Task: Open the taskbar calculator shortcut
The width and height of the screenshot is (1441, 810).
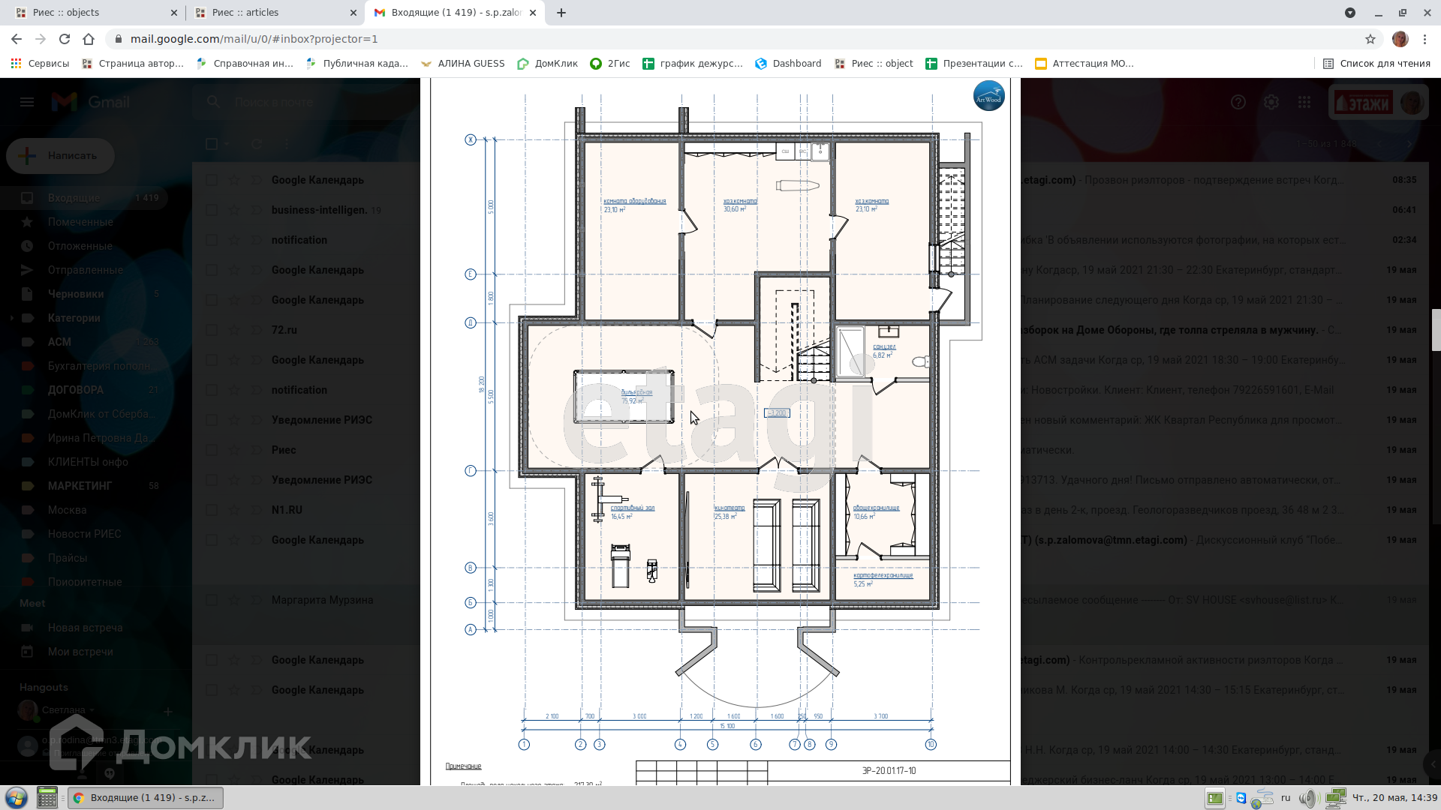Action: [x=47, y=797]
